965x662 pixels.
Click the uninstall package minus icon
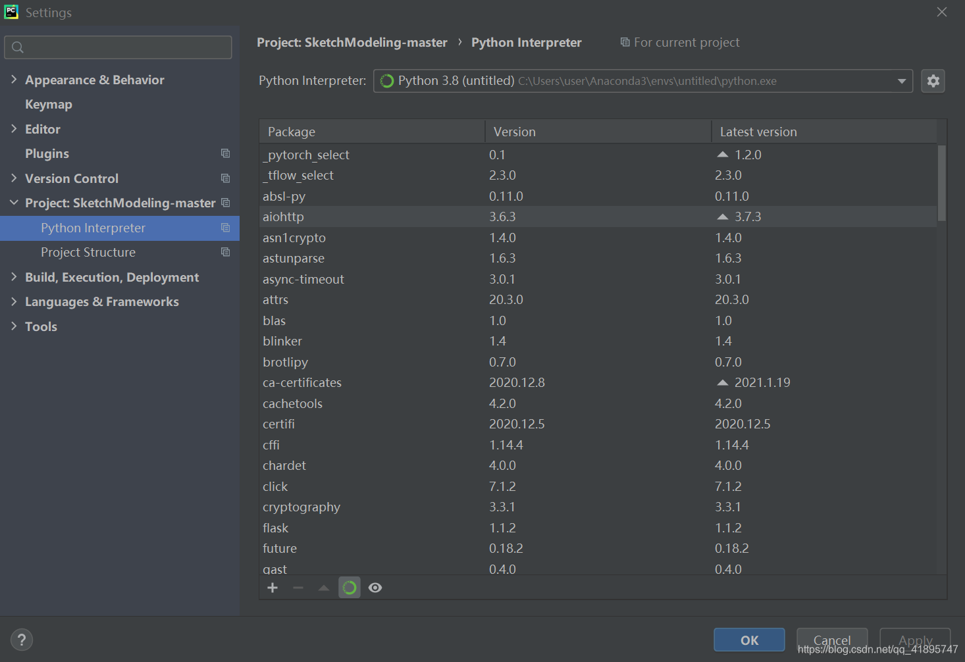point(298,588)
